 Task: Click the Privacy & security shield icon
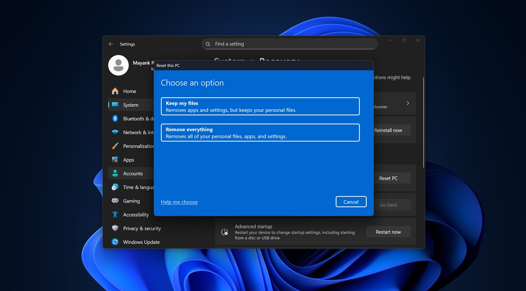pos(115,228)
